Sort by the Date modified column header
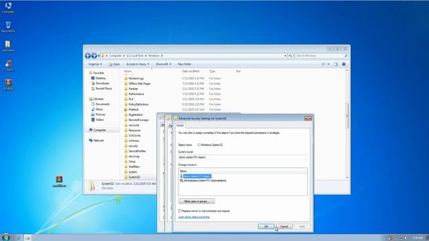The height and width of the screenshot is (241, 429). [x=190, y=72]
